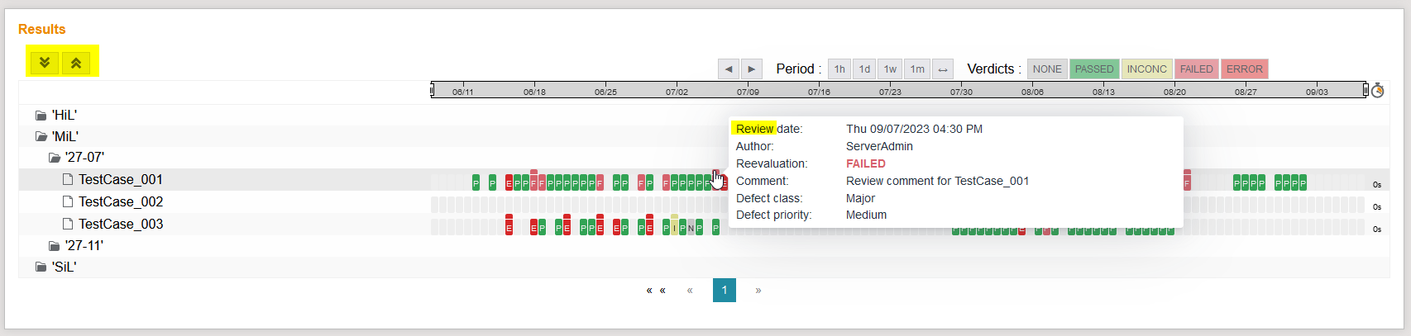
Task: Collapse all tree nodes with double-up arrow
Action: pos(76,62)
